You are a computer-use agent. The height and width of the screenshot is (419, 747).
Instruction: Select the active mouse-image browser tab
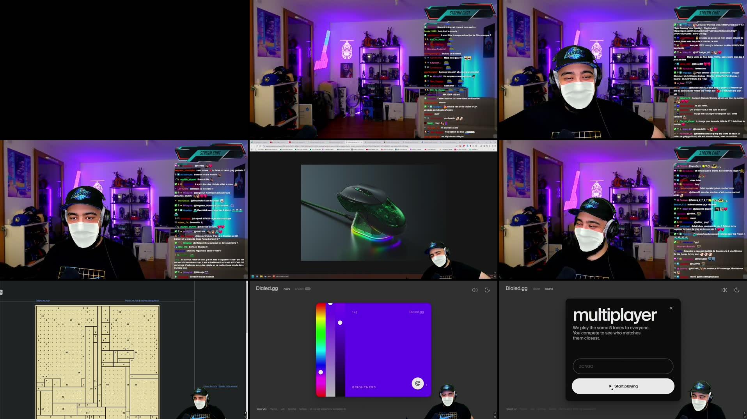[x=354, y=142]
